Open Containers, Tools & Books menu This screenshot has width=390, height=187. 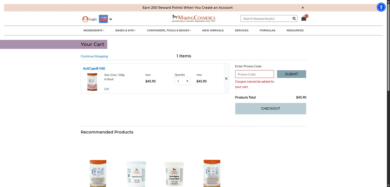tap(169, 30)
